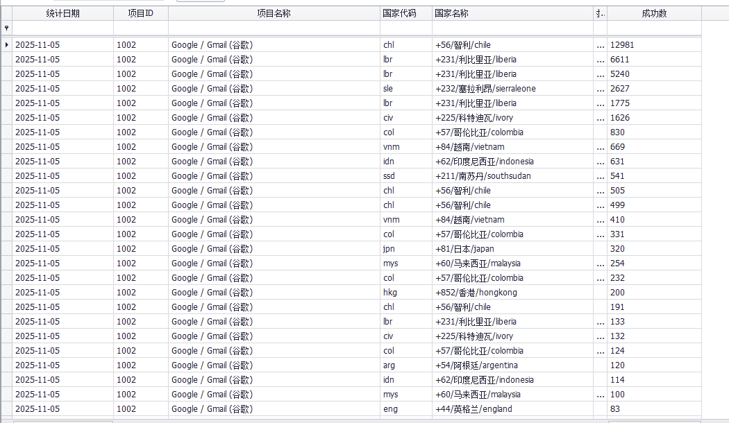The height and width of the screenshot is (423, 729).
Task: Select the cell with value 499
Action: (x=654, y=205)
